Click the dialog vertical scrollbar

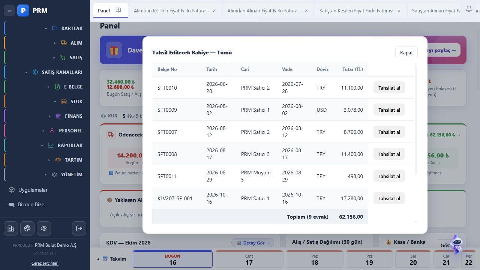pos(415,120)
